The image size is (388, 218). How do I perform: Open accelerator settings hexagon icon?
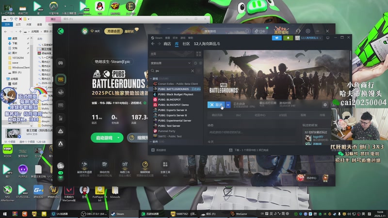click(308, 31)
